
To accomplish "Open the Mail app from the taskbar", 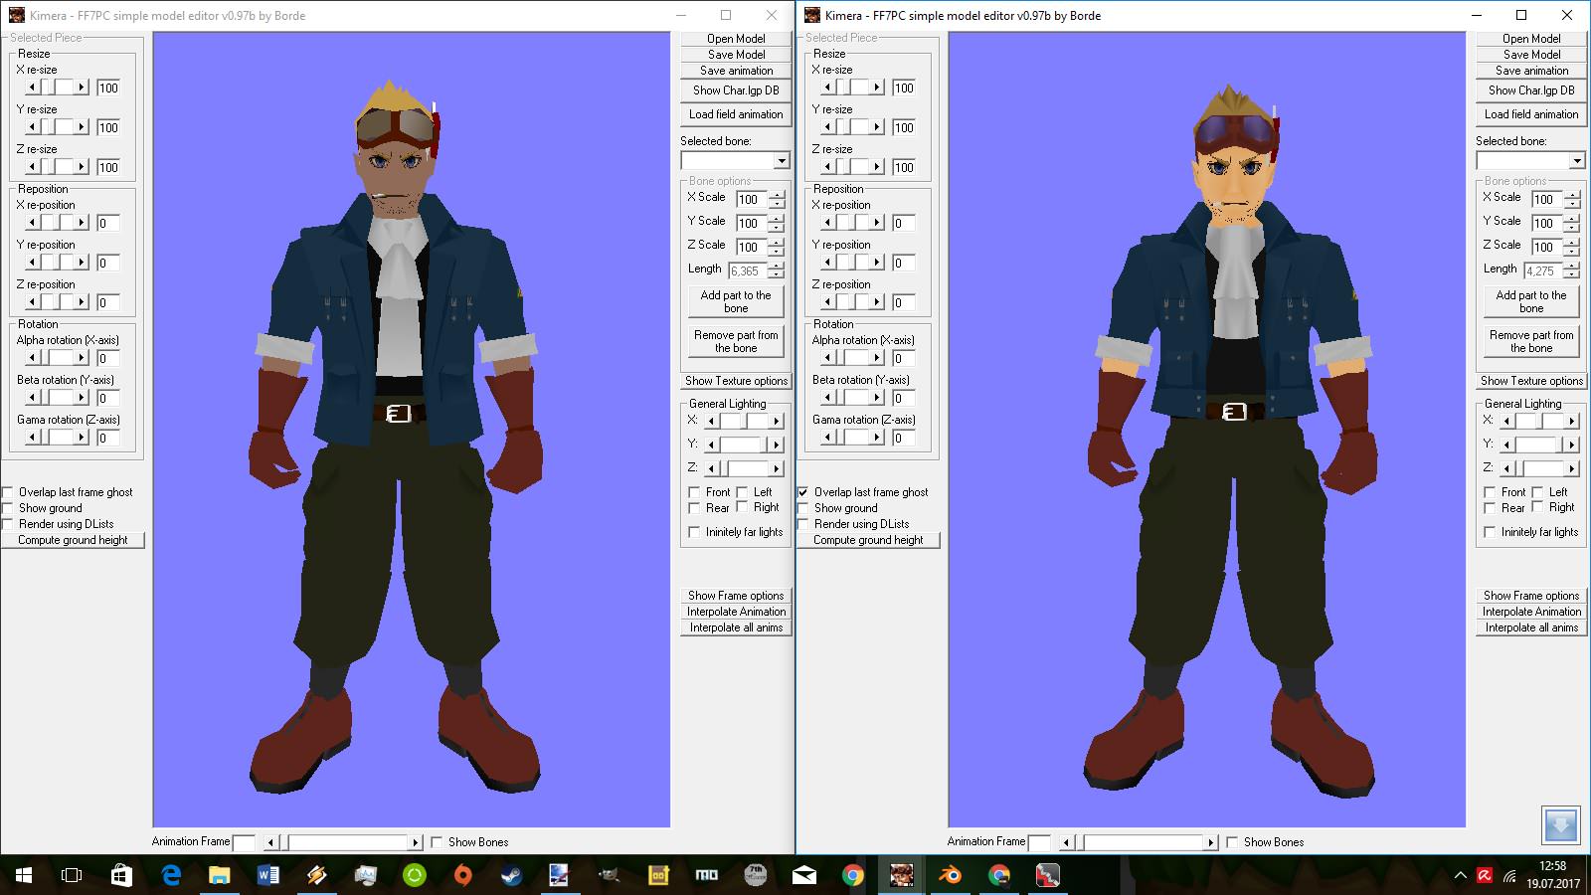I will coord(803,875).
